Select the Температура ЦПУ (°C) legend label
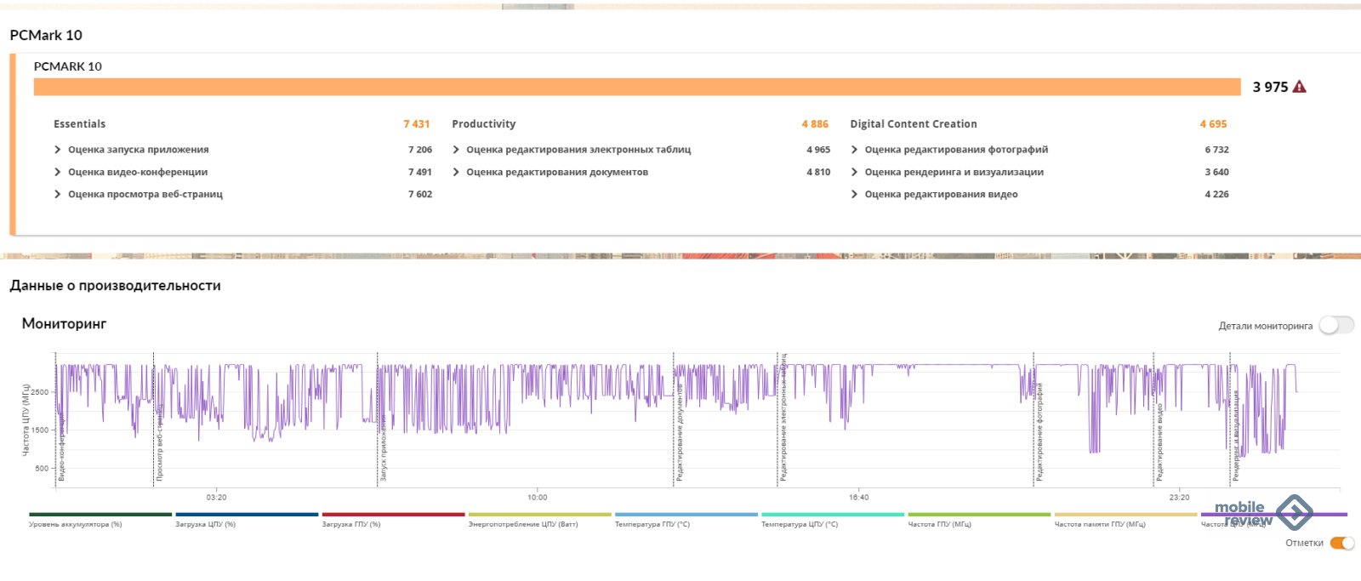Viewport: 1361px width, 581px height. pyautogui.click(x=800, y=525)
